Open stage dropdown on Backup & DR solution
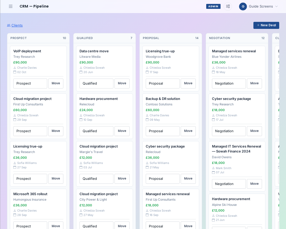Image resolution: width=286 pixels, height=229 pixels. click(x=162, y=131)
